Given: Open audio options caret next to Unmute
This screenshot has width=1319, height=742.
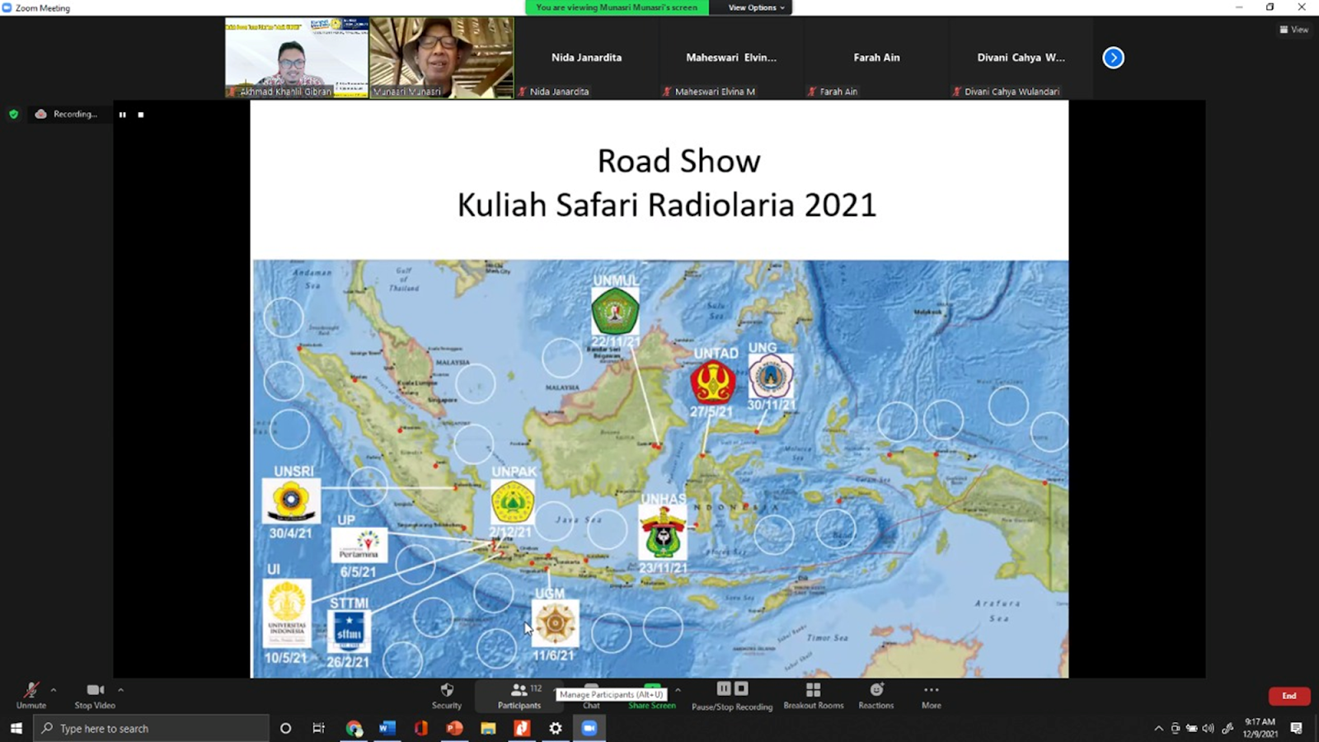Looking at the screenshot, I should tap(54, 690).
